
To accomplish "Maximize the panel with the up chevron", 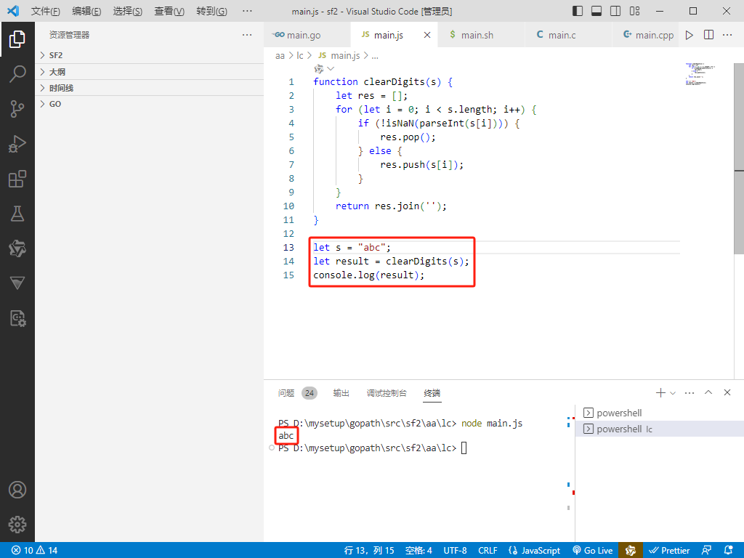I will [708, 392].
